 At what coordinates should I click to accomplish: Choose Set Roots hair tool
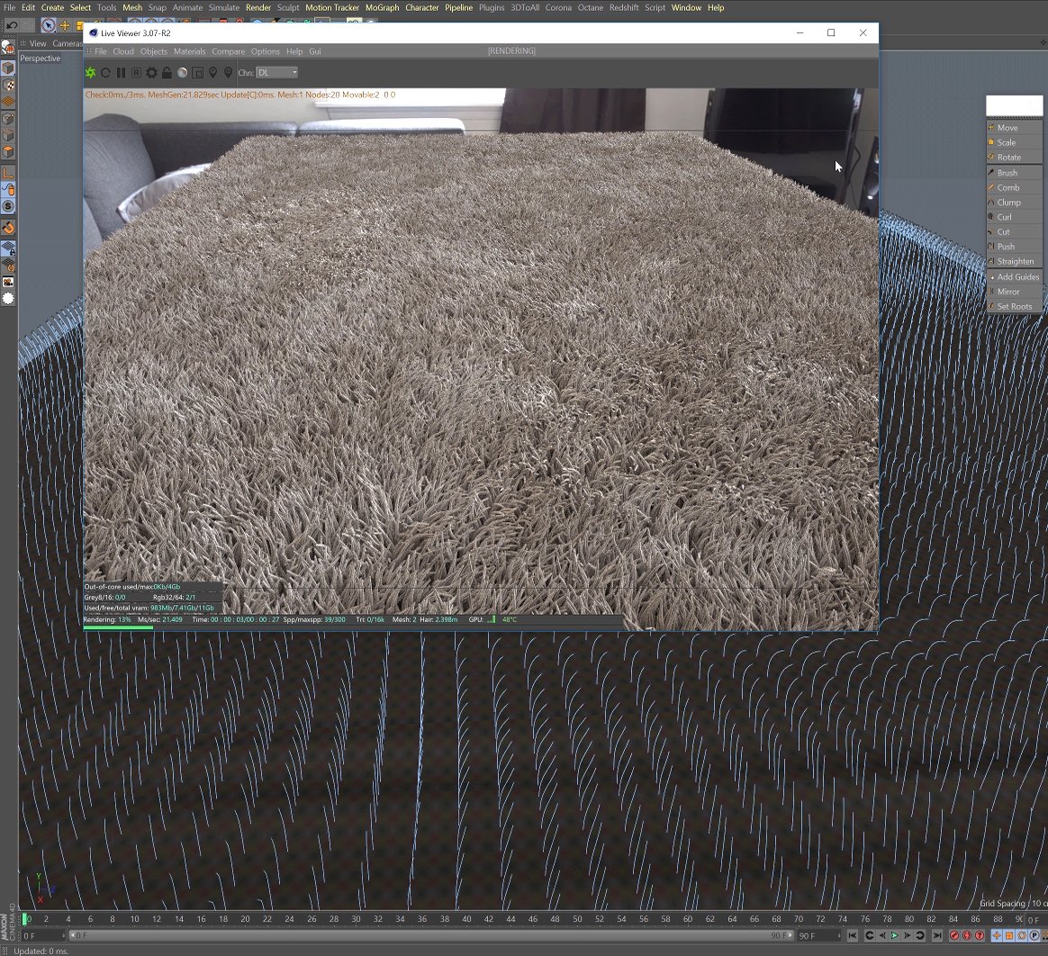tap(1014, 306)
